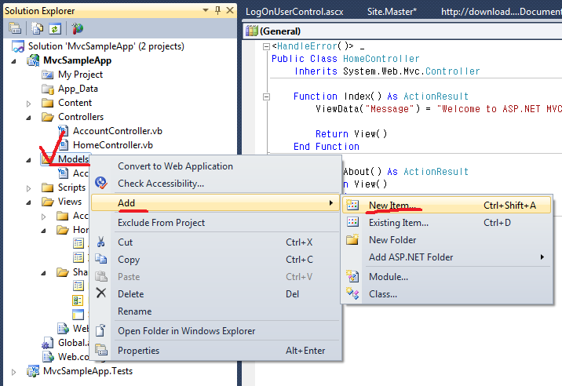The width and height of the screenshot is (562, 386).
Task: Choose Module... in Add submenu
Action: tap(447, 277)
